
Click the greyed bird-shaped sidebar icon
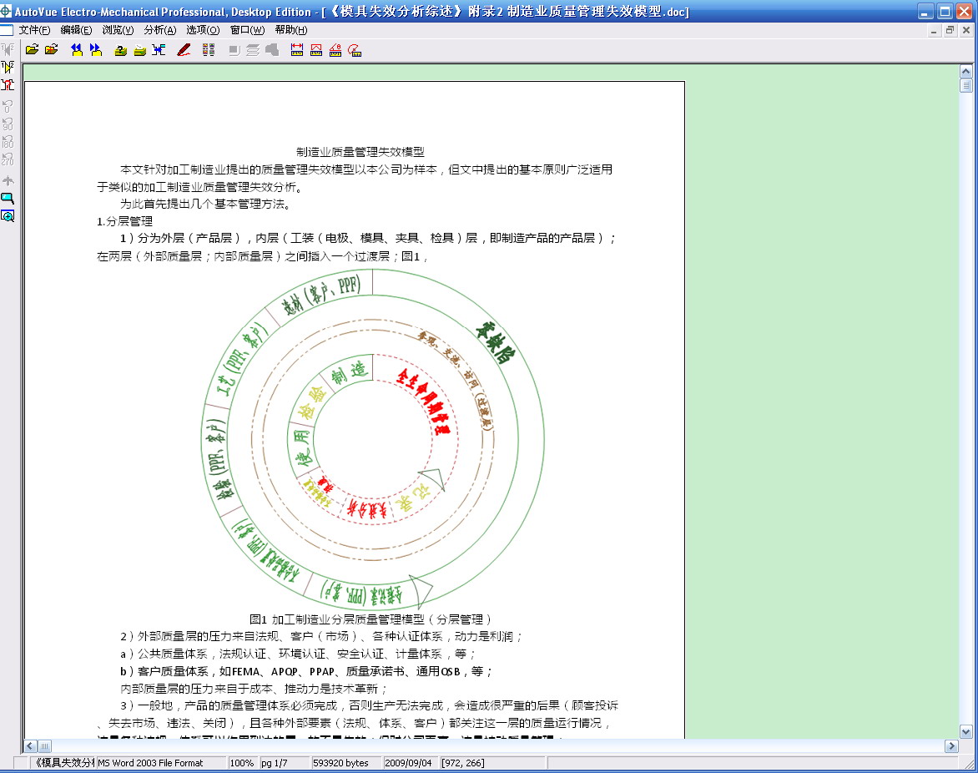point(8,181)
